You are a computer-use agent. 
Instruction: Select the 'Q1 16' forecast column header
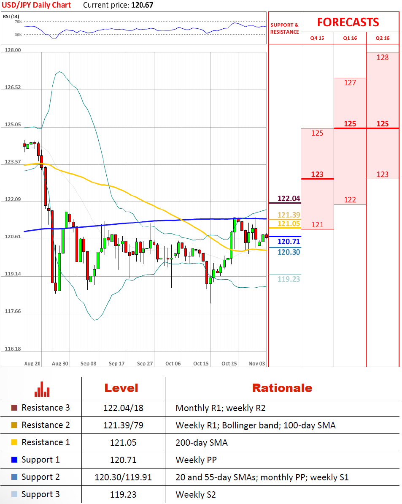tap(350, 38)
